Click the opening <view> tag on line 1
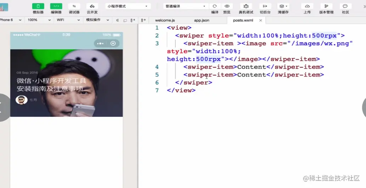Screen dimensions: 366x188 179,28
